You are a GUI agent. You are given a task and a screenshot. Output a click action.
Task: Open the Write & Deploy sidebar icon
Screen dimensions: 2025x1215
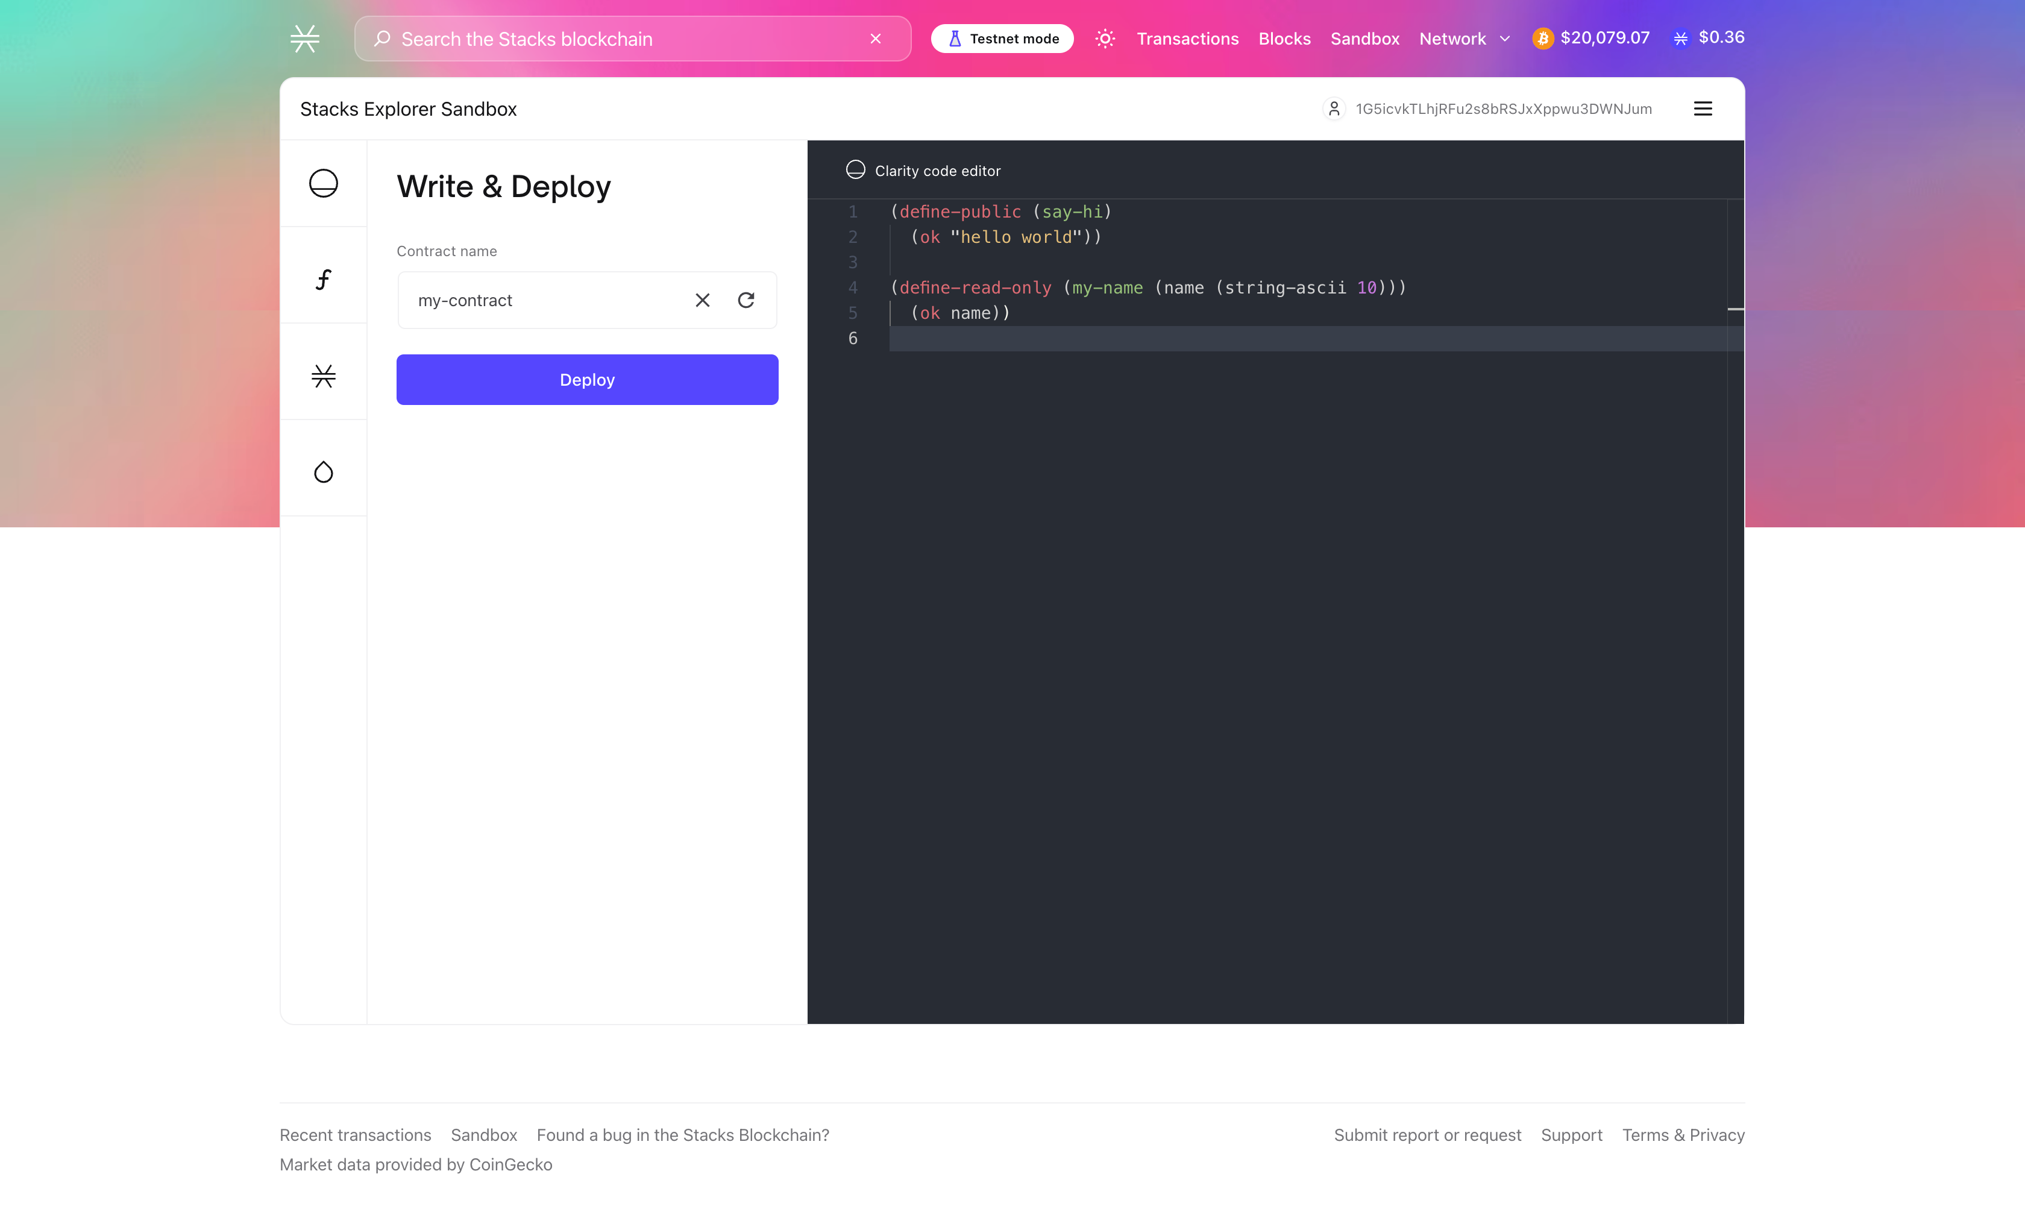coord(323,183)
